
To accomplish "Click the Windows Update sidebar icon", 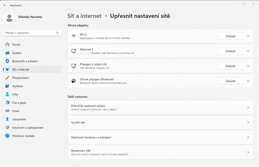I will pos(7,136).
